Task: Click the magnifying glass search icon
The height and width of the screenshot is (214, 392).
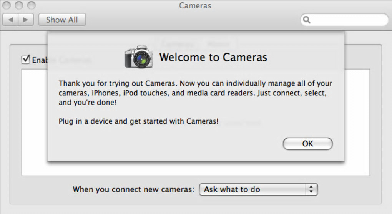Action: click(306, 20)
